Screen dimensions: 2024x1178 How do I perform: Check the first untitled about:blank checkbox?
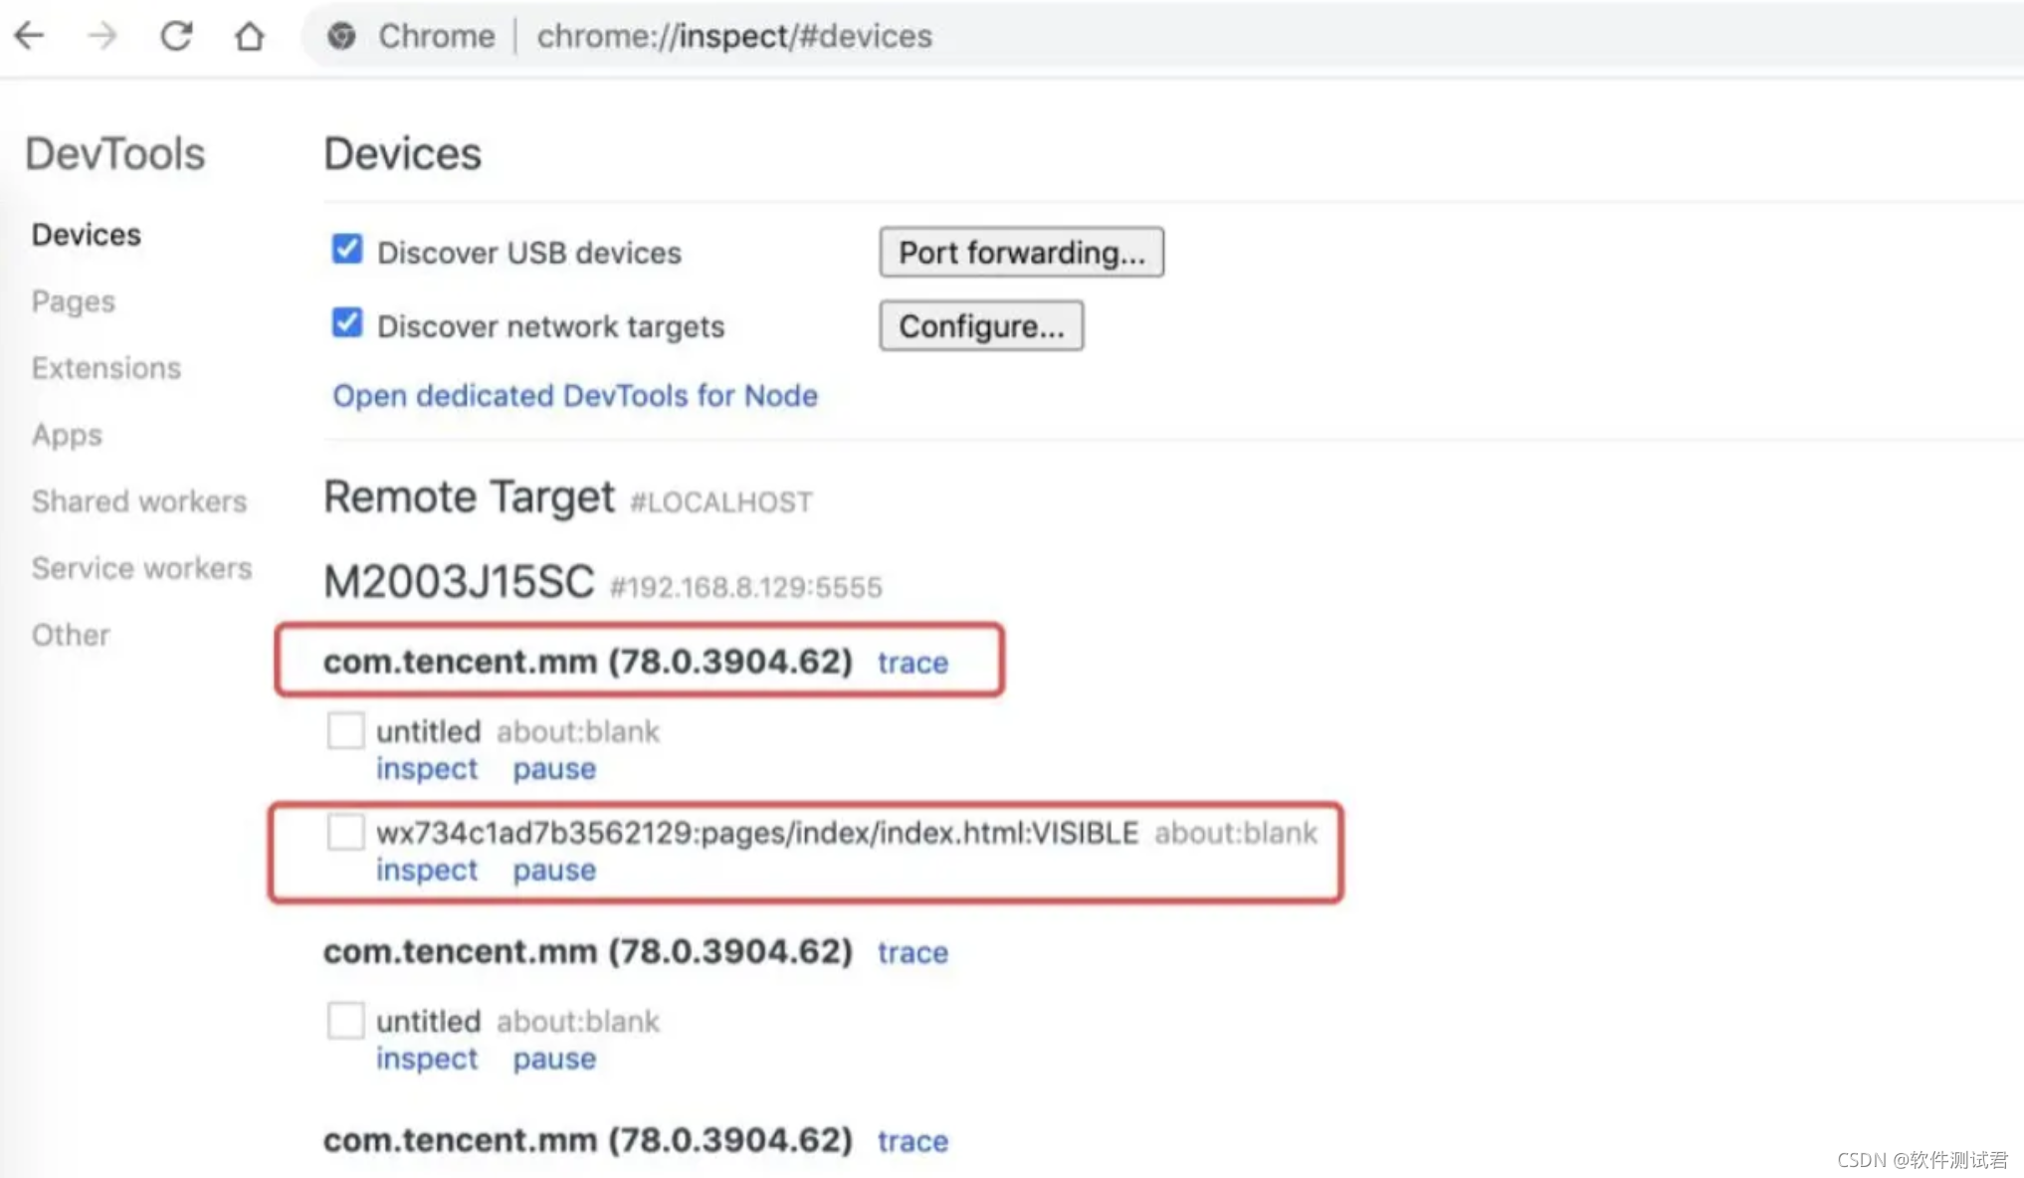coord(345,730)
